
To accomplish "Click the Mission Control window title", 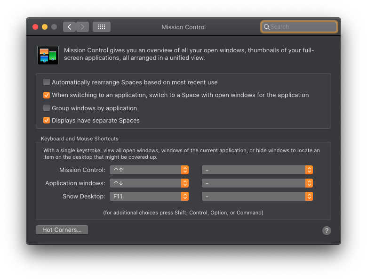I will point(183,27).
